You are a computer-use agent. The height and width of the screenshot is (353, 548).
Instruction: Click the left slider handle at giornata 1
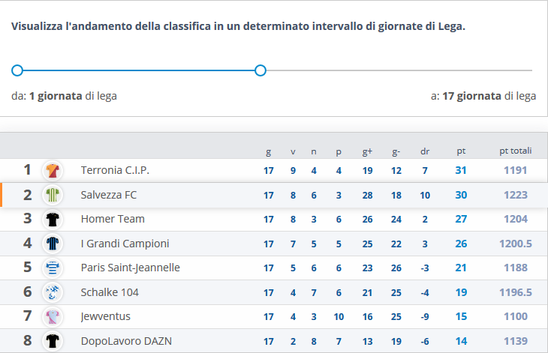[x=17, y=70]
